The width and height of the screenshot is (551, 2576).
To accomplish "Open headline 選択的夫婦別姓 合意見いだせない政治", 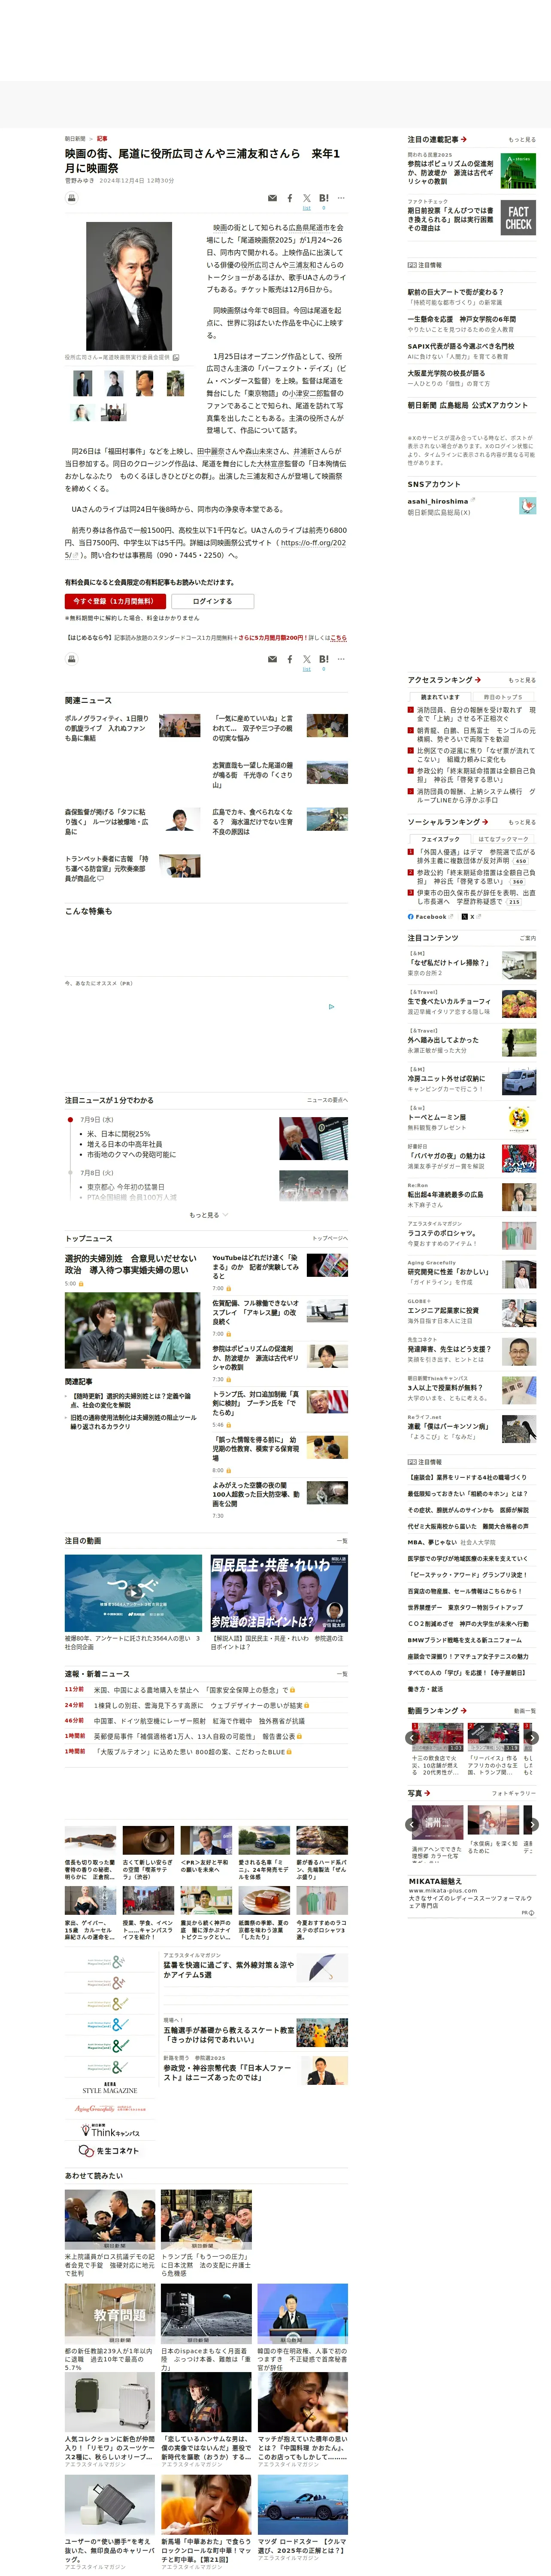I will click(131, 1264).
